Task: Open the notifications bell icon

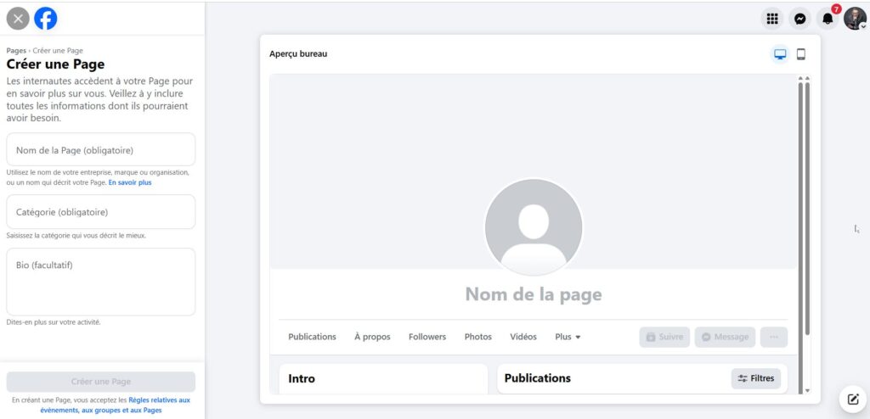Action: point(828,19)
